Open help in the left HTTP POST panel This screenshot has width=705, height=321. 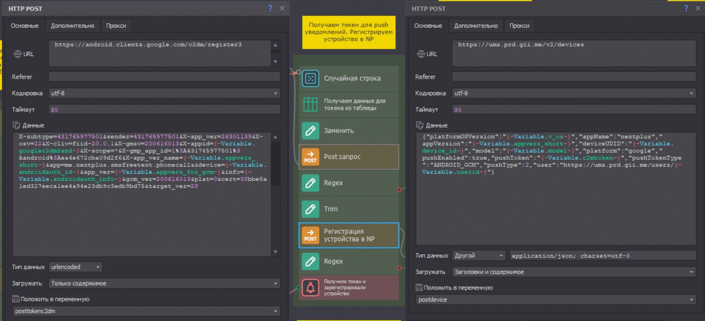click(270, 8)
